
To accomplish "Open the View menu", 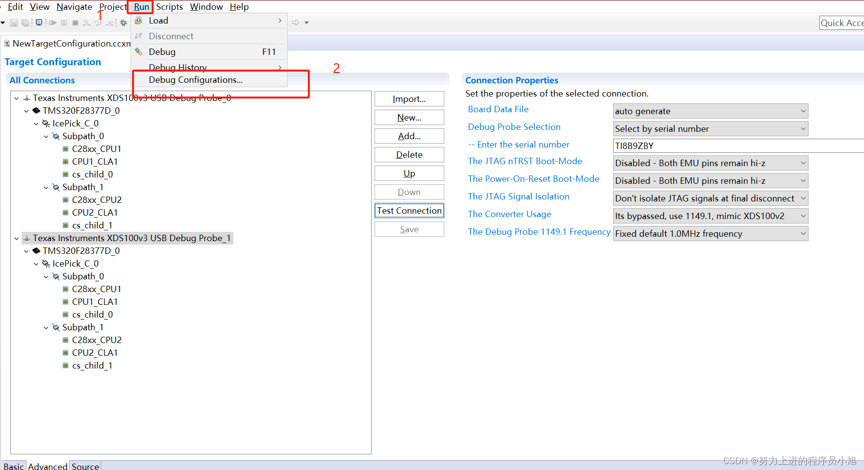I will [x=39, y=7].
